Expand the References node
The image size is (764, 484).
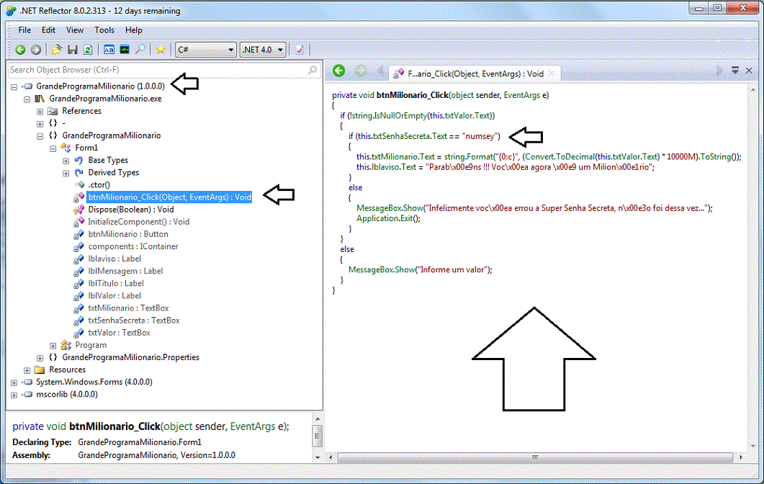[x=40, y=112]
